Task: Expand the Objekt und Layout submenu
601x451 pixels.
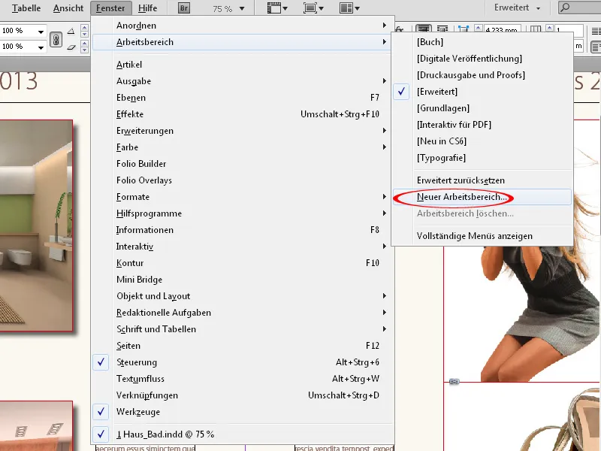Action: (x=243, y=295)
